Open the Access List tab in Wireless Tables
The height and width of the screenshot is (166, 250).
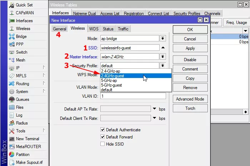point(110,14)
